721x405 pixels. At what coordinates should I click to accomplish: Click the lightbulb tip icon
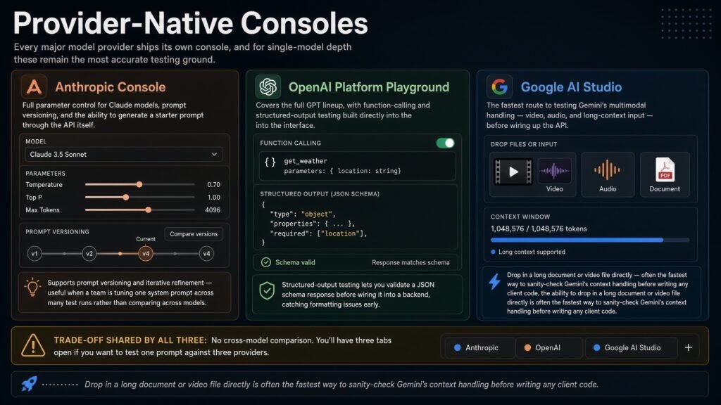(x=32, y=288)
